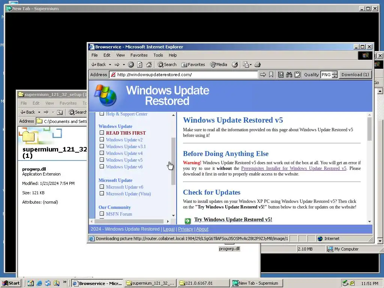Go to the Home page via house icon
Viewport: 384px width, 288px height.
149,64
